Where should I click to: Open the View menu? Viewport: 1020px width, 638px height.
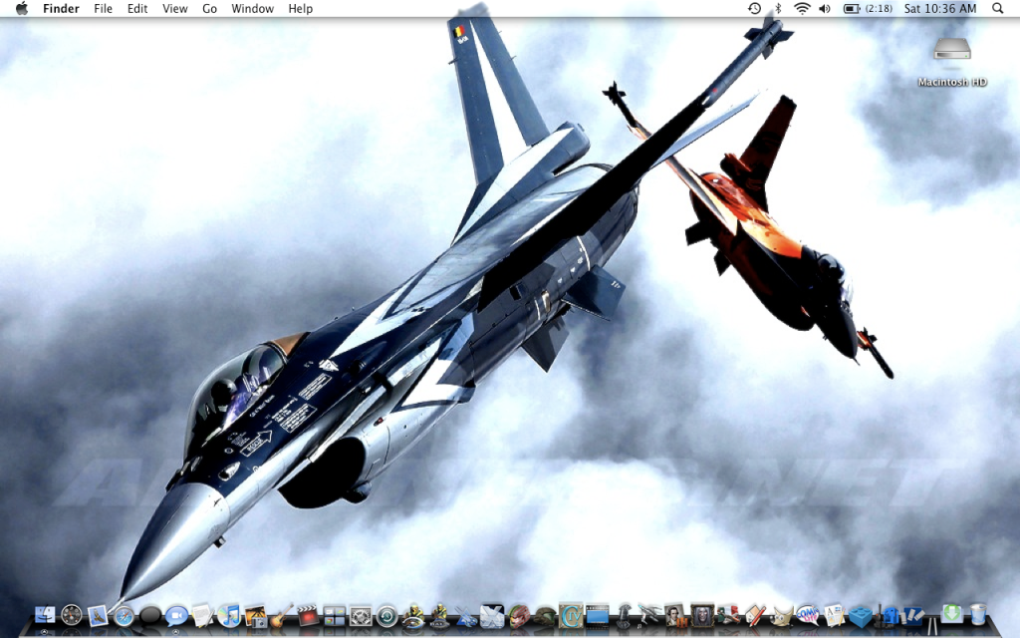[175, 8]
